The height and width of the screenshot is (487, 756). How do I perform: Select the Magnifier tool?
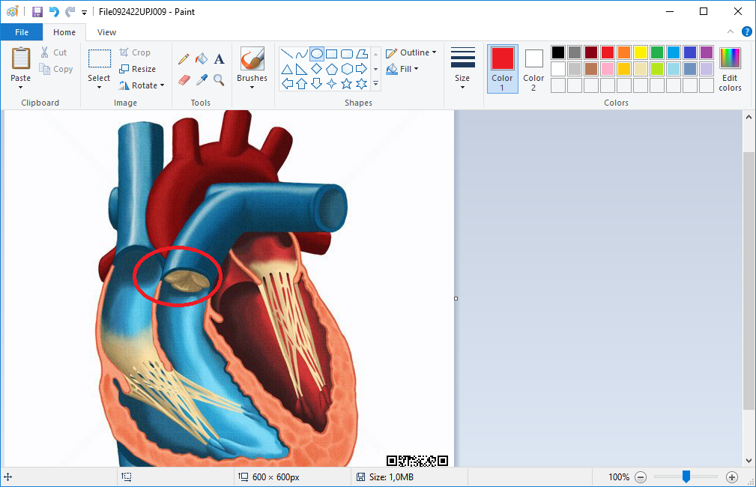(x=219, y=79)
